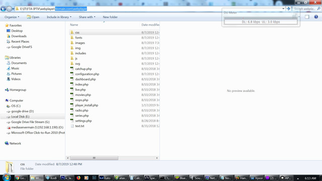Image resolution: width=322 pixels, height=181 pixels.
Task: Click the New folder button
Action: point(110,17)
